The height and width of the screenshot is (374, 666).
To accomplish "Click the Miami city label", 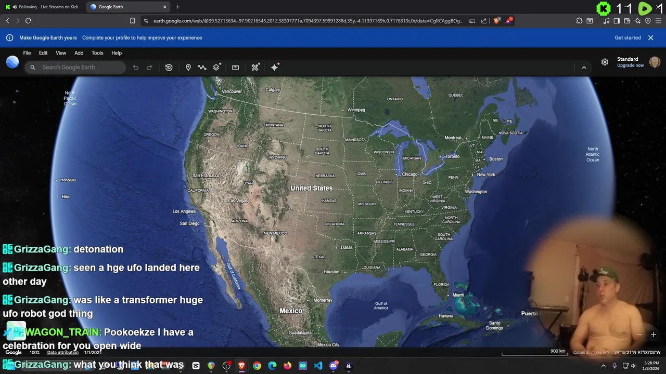I will click(458, 295).
